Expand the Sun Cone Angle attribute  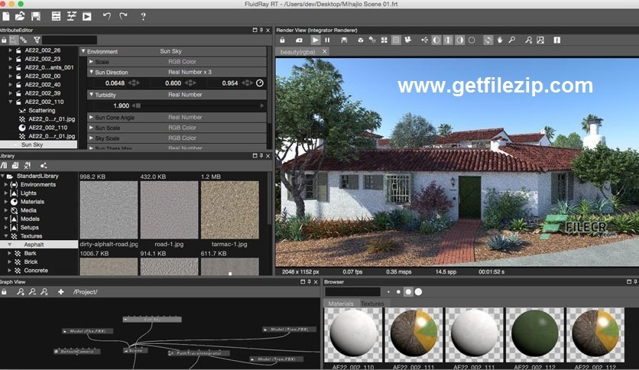(91, 118)
